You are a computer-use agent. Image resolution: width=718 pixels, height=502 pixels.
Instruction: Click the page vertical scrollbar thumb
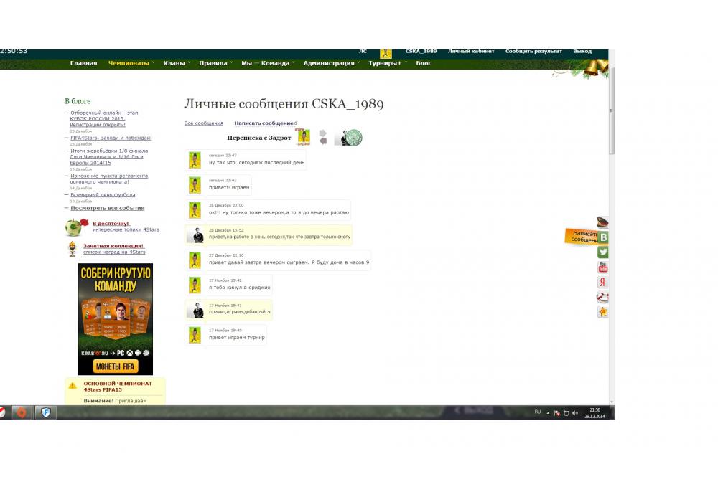(611, 110)
